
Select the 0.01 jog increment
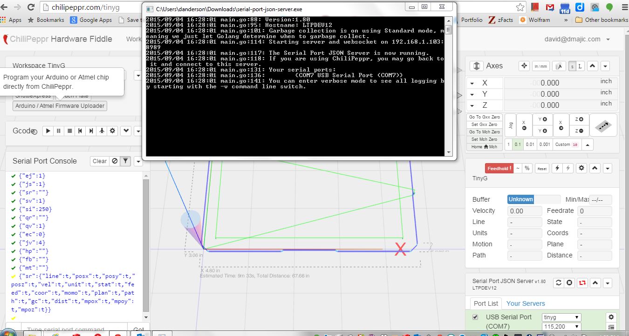pos(530,145)
